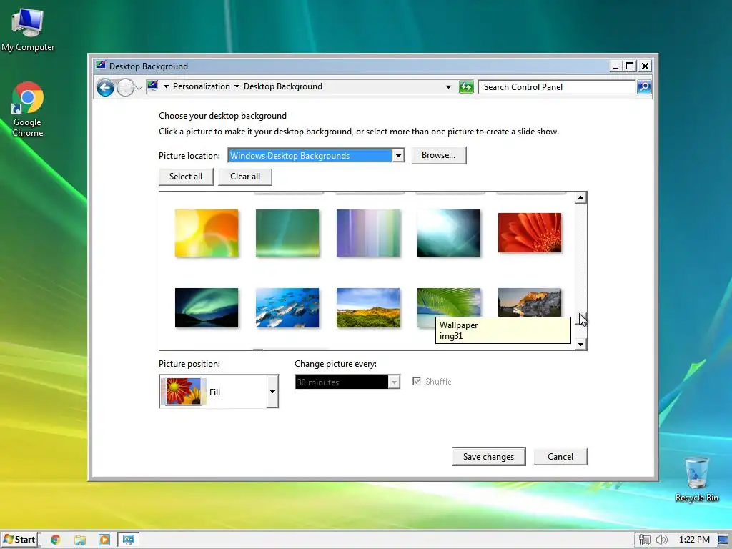Click the wallpaper list scroll down arrow
Screen dimensions: 732x549
tap(580, 344)
